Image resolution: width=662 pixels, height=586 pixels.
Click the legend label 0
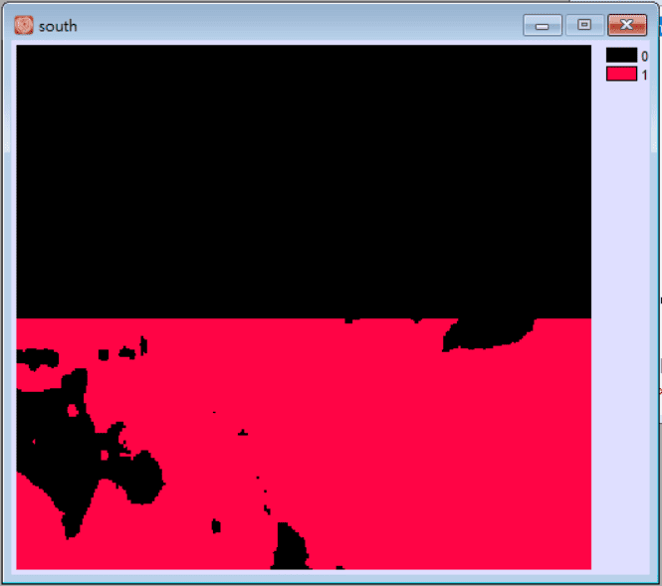644,56
